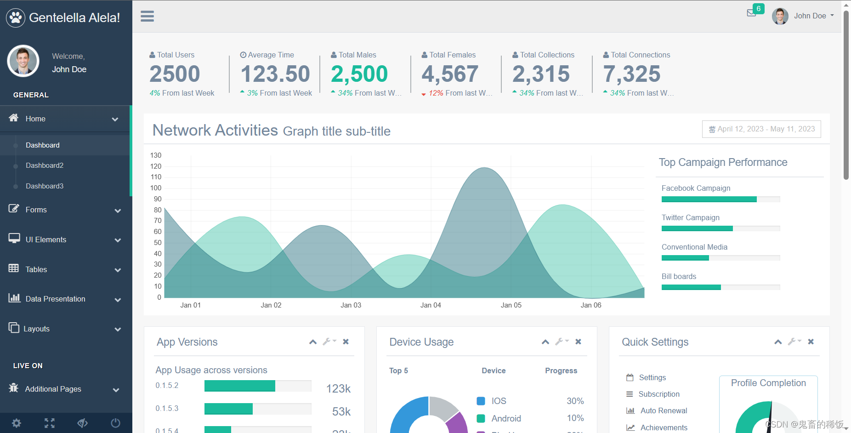Select Dashboard2 in sidebar

pos(45,165)
